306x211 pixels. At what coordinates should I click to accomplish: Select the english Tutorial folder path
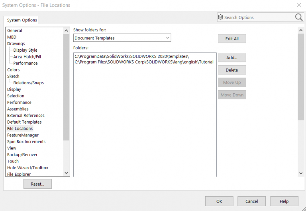(x=144, y=62)
